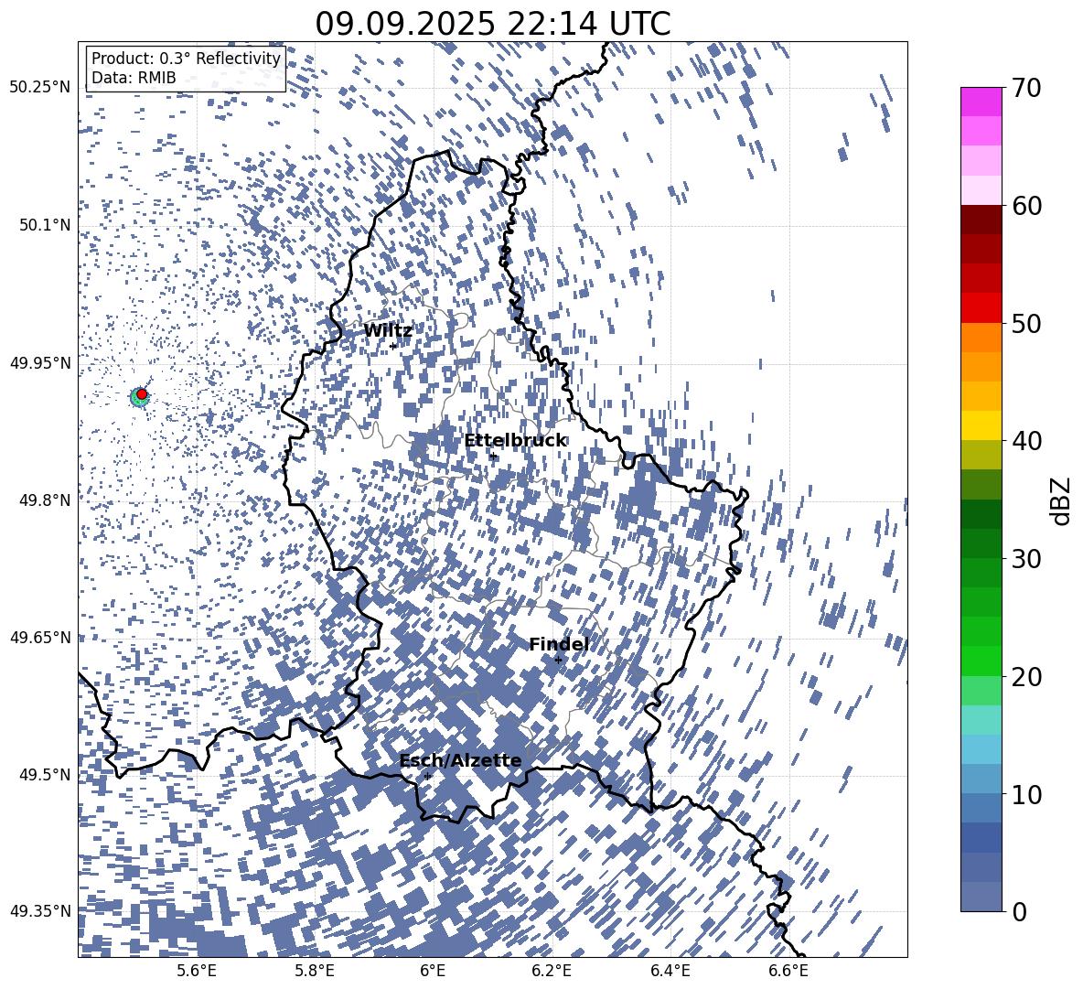Click the colorbar tick label 50

tap(1026, 323)
